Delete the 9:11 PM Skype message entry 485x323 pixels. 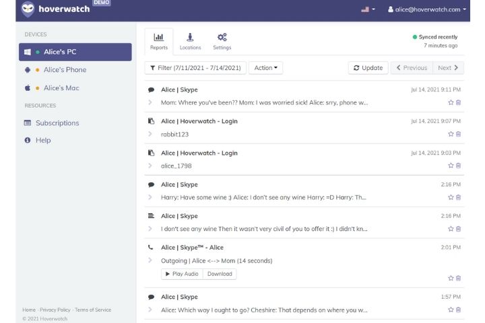point(459,102)
